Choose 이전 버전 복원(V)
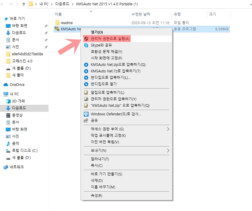 pyautogui.click(x=126, y=142)
